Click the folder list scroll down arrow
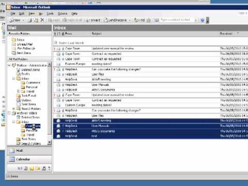248x186 pixels. [x=50, y=143]
